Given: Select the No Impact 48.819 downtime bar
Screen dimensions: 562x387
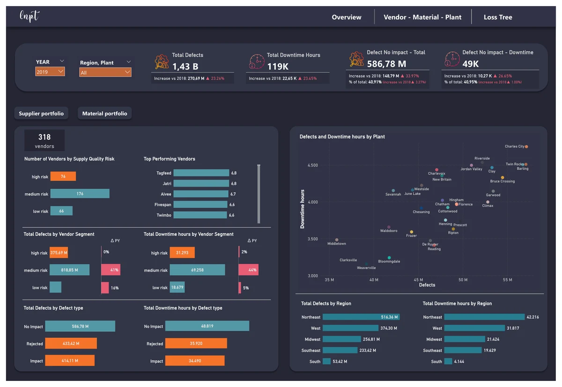Looking at the screenshot, I should tap(207, 326).
